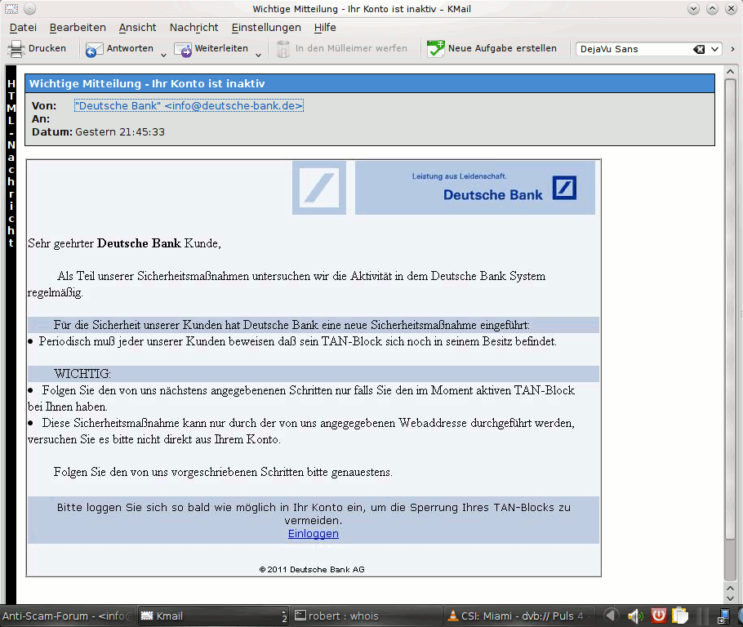Clear the DejaVu Sans font field
Image resolution: width=743 pixels, height=627 pixels.
699,49
